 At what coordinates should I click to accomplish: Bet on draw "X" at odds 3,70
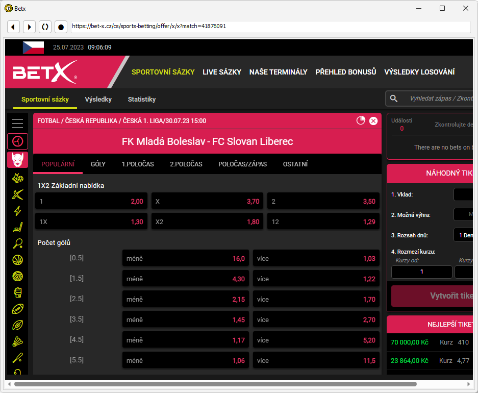pos(207,201)
